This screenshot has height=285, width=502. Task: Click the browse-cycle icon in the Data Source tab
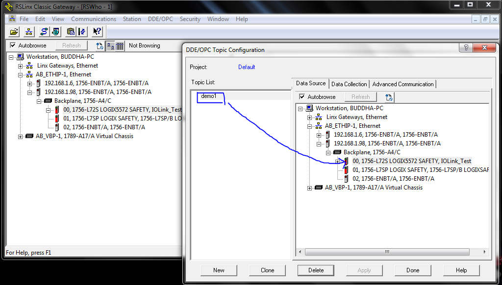(x=389, y=97)
